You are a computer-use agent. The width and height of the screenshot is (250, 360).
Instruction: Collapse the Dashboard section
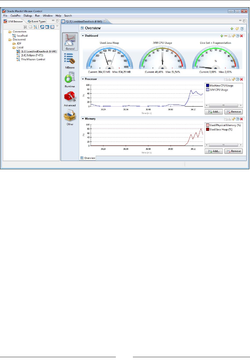click(x=83, y=36)
